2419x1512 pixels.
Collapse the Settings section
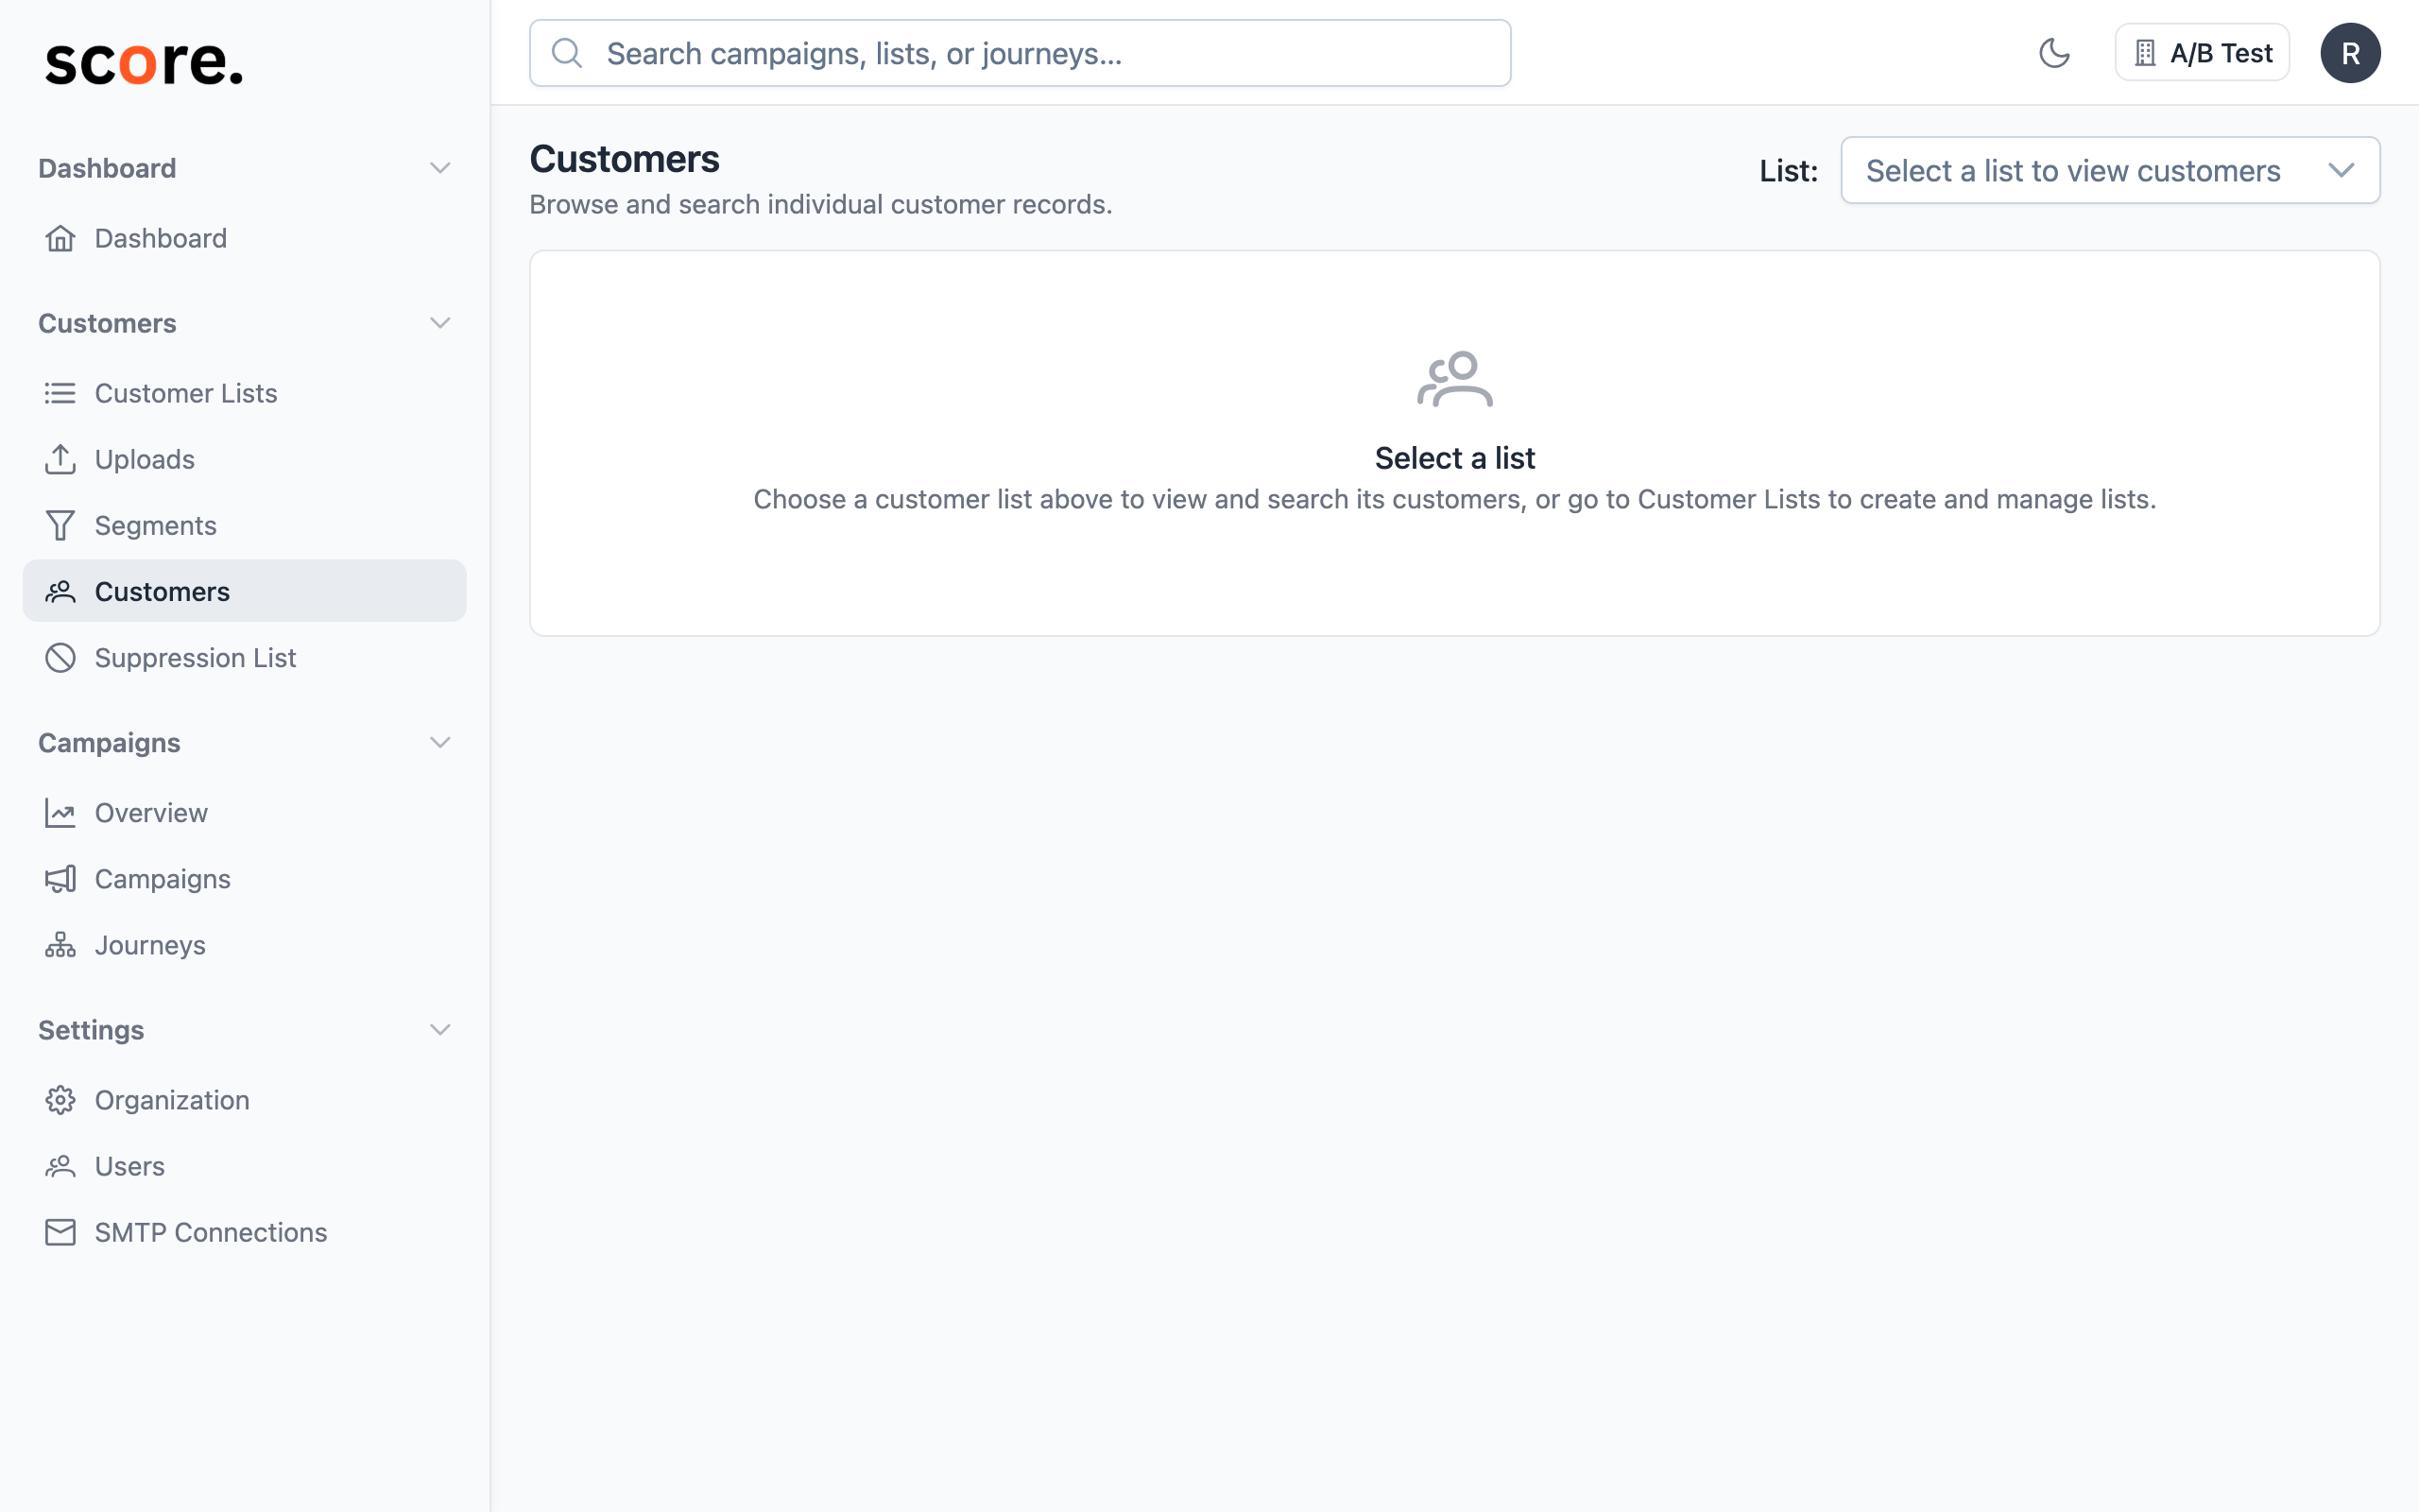pos(441,1029)
